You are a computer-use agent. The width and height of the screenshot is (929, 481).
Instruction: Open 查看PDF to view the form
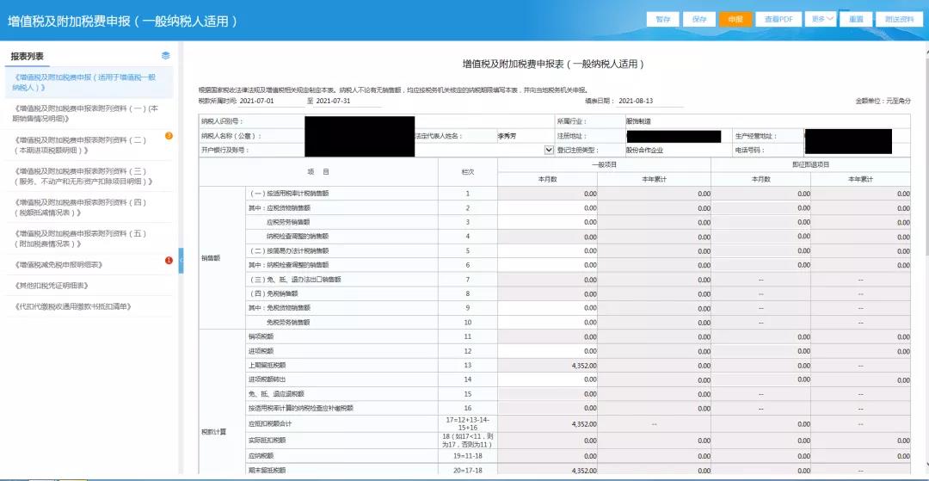[x=778, y=19]
